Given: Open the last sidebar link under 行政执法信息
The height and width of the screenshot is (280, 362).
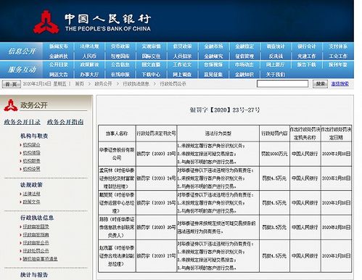Looking at the screenshot, I should click(40, 259).
